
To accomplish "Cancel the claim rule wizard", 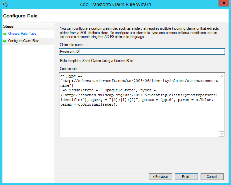I will (x=212, y=177).
